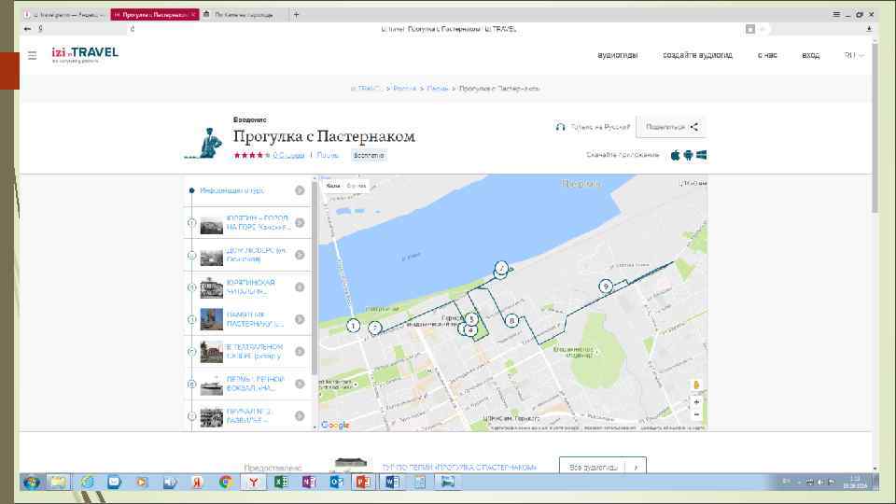Click the izi.TRAVEL logo
The height and width of the screenshot is (504, 896).
click(85, 54)
